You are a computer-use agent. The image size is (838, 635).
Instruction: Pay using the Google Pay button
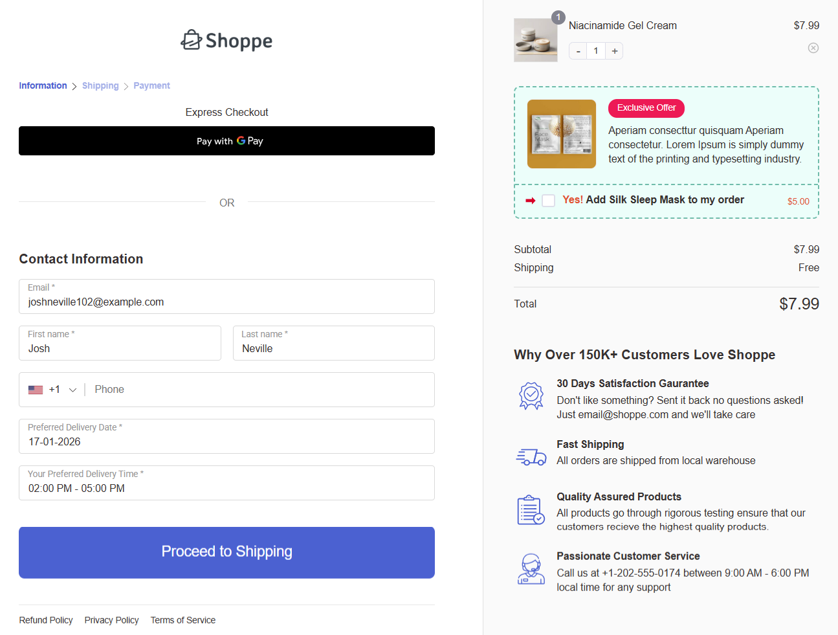[226, 140]
